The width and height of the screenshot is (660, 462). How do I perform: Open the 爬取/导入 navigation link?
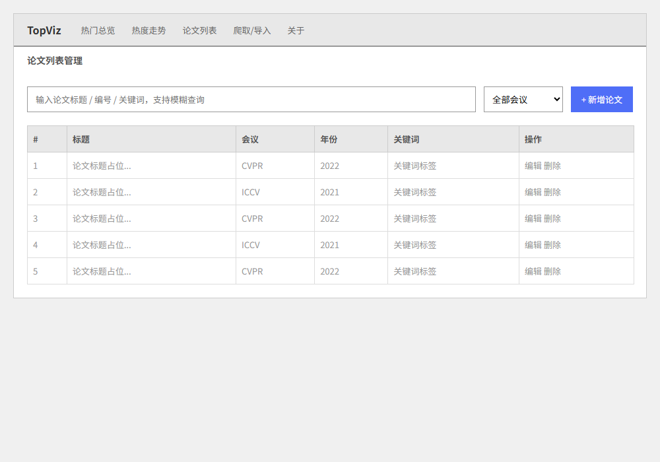tap(252, 31)
